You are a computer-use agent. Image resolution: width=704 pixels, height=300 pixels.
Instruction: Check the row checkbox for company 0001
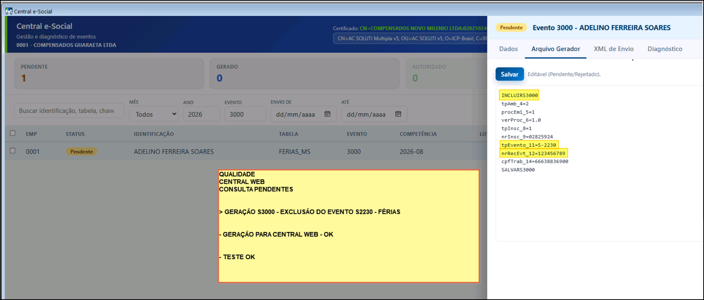(13, 151)
